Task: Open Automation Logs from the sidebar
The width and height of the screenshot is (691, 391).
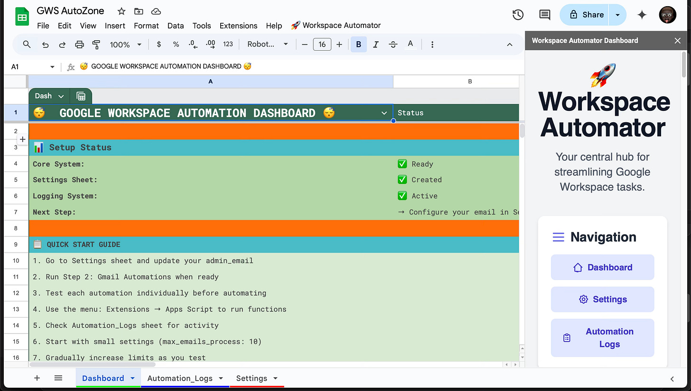Action: click(602, 337)
